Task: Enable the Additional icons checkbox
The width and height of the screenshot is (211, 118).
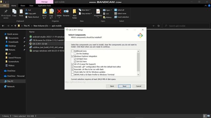Action: coord(73,51)
